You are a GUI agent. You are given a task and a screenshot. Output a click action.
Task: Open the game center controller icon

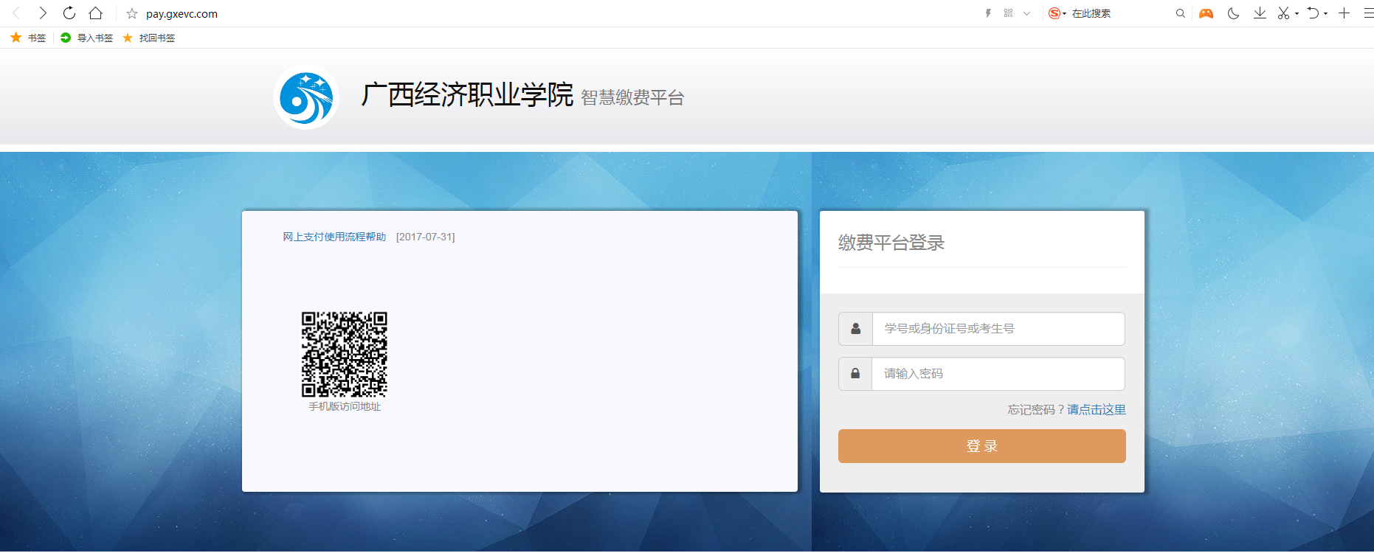click(x=1206, y=13)
